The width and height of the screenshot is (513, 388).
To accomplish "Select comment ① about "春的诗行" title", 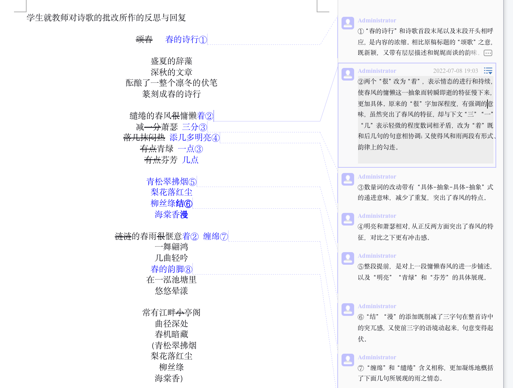I will click(x=426, y=42).
